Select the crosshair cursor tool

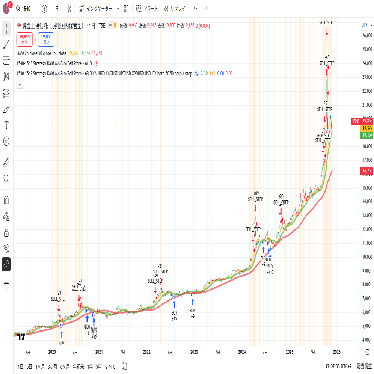point(6,29)
